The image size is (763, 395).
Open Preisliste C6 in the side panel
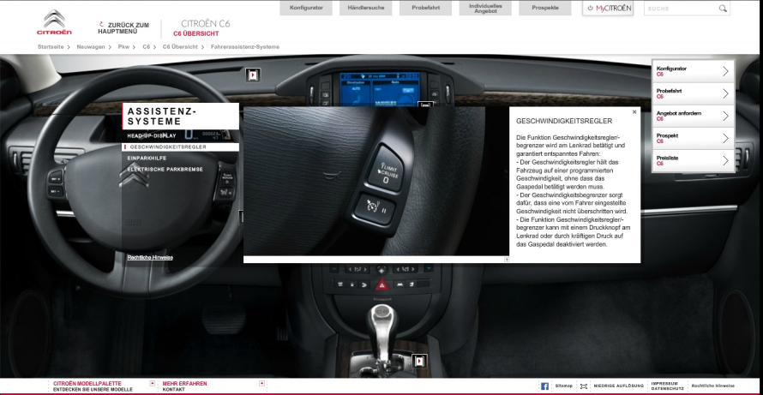(693, 160)
